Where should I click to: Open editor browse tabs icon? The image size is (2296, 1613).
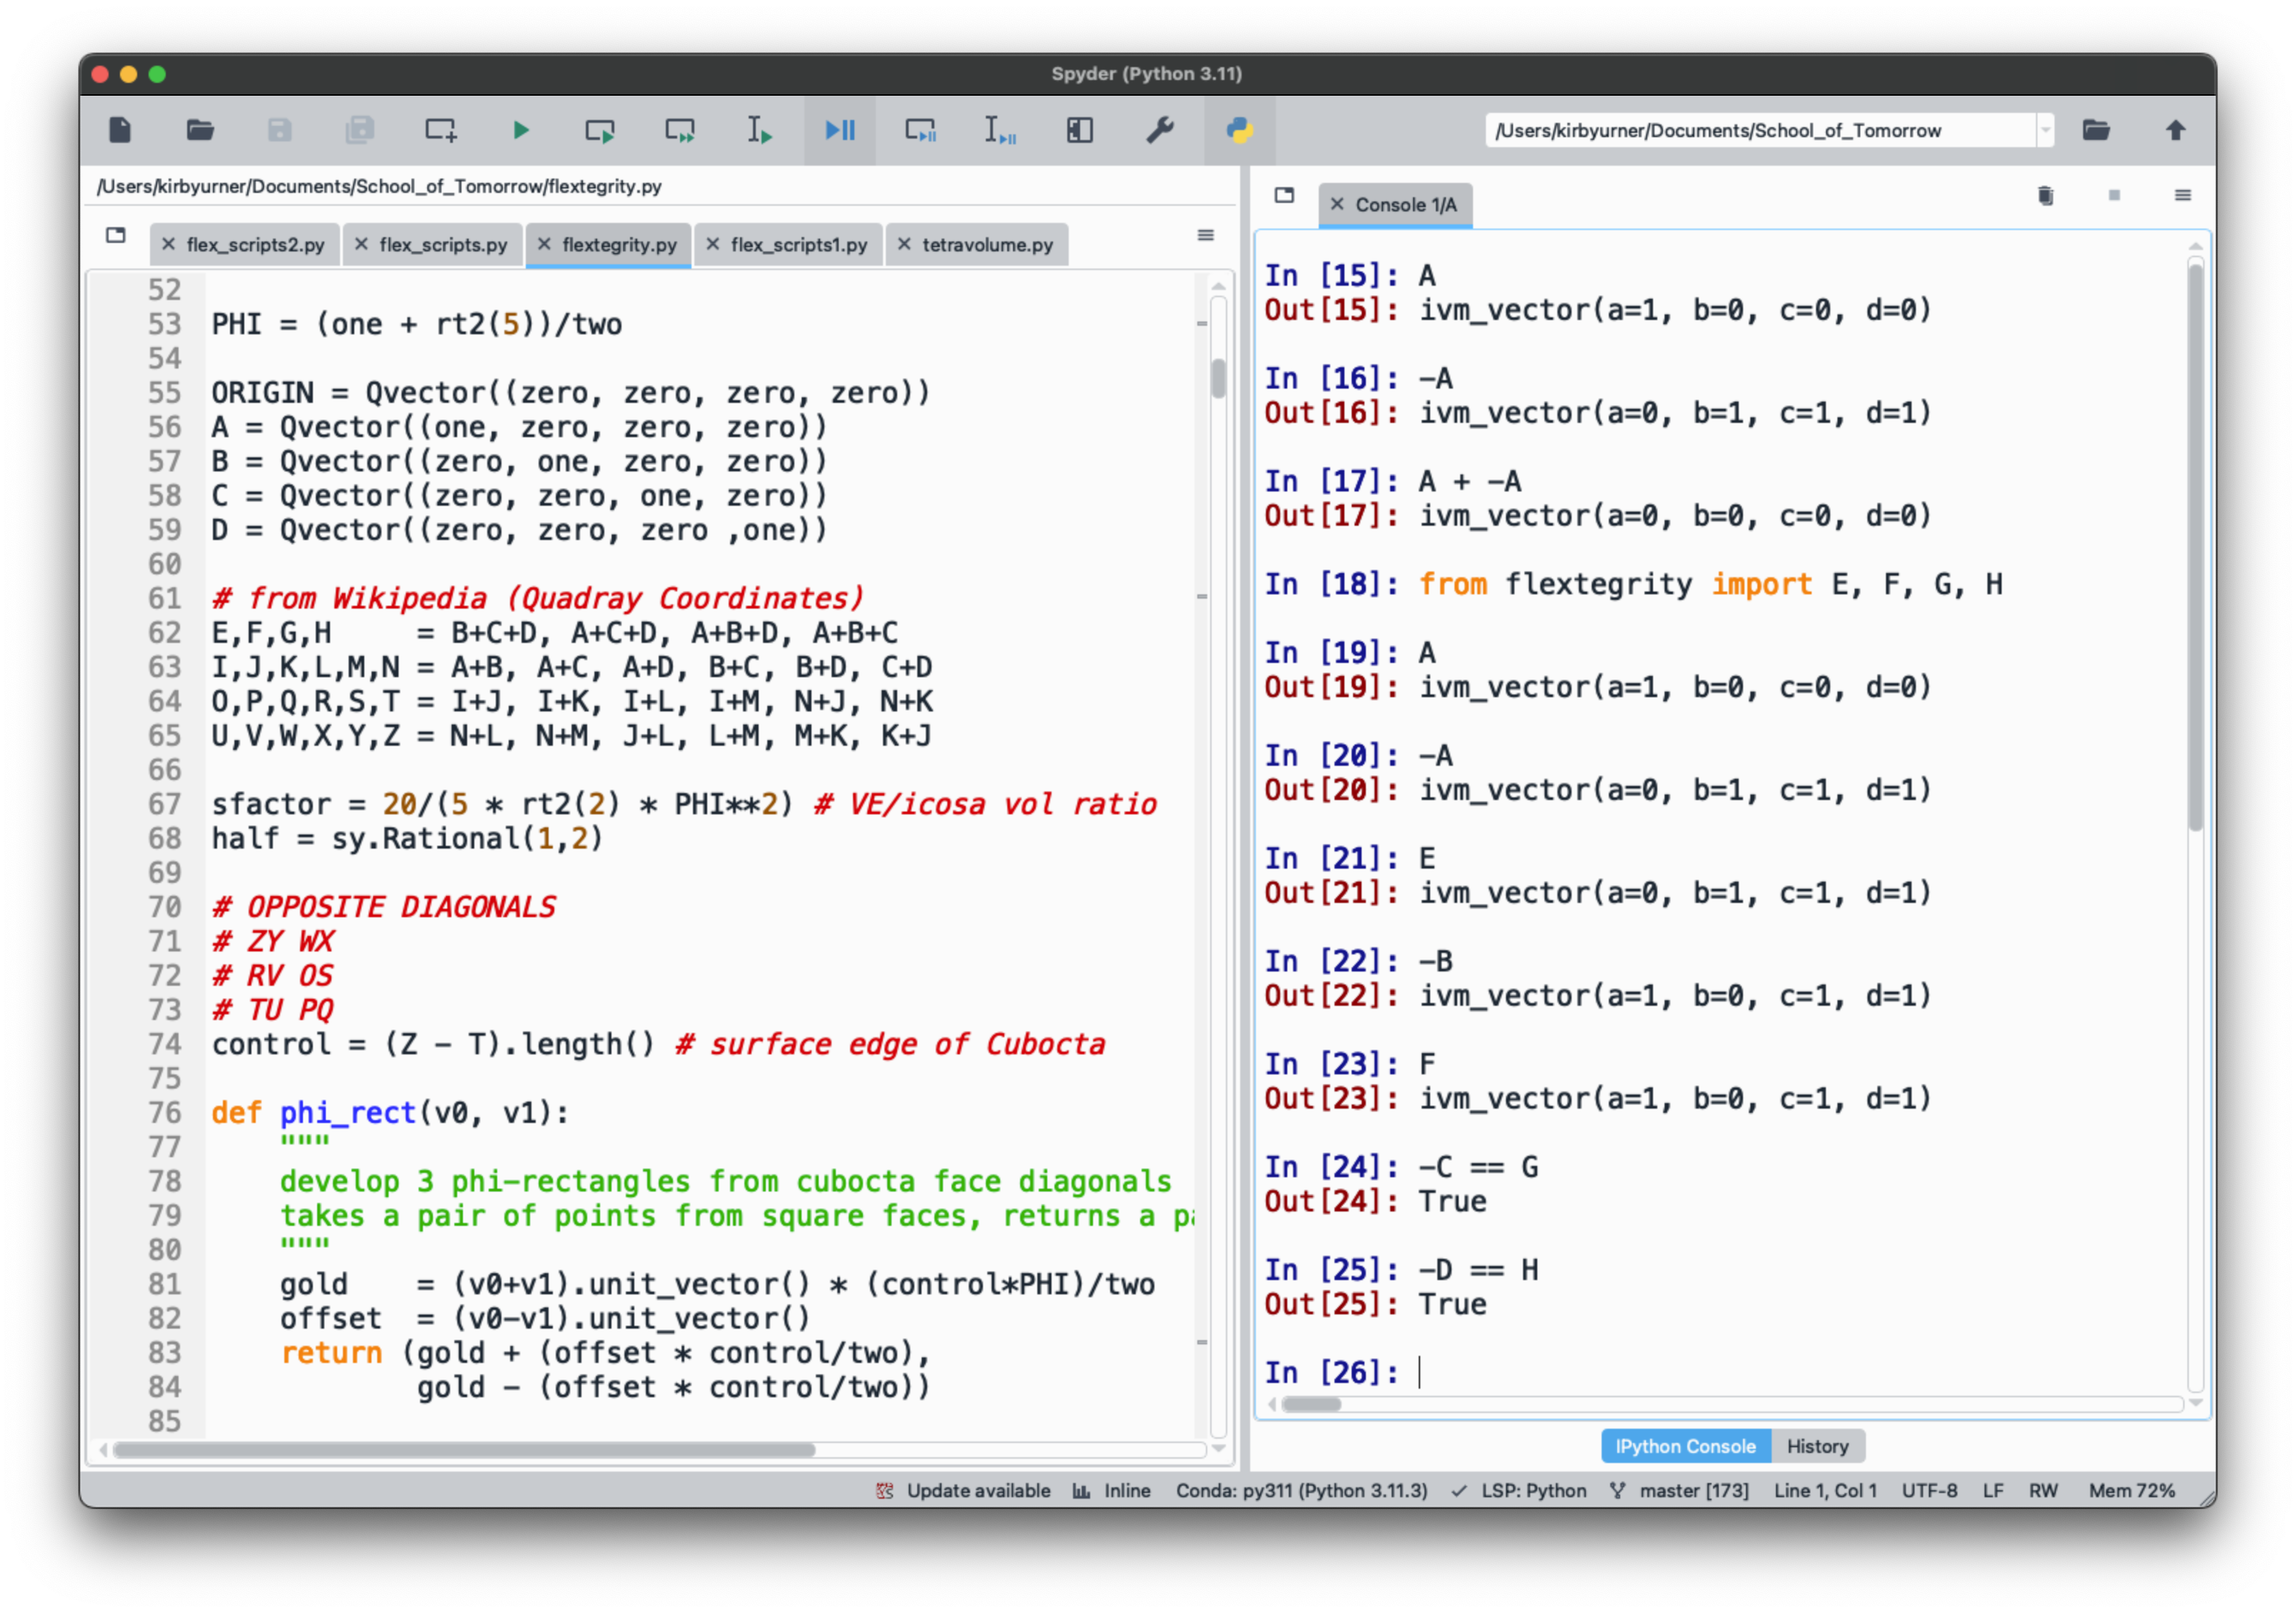(116, 235)
